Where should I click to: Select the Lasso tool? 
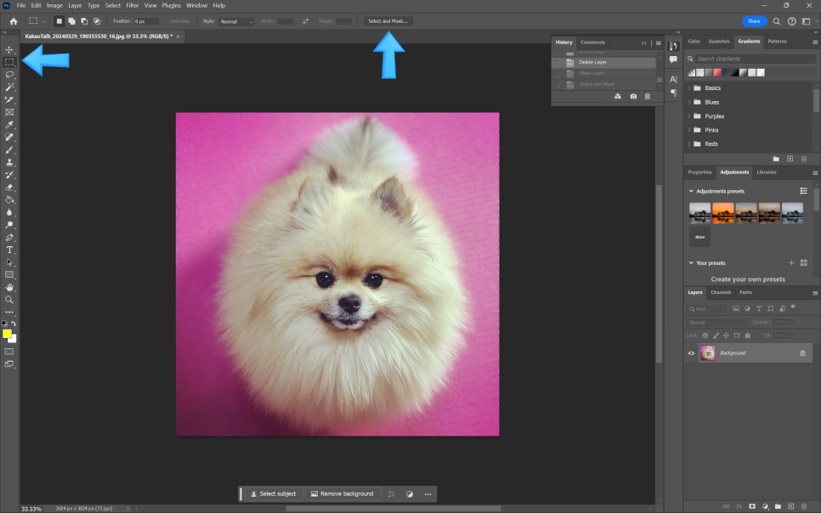[x=9, y=75]
